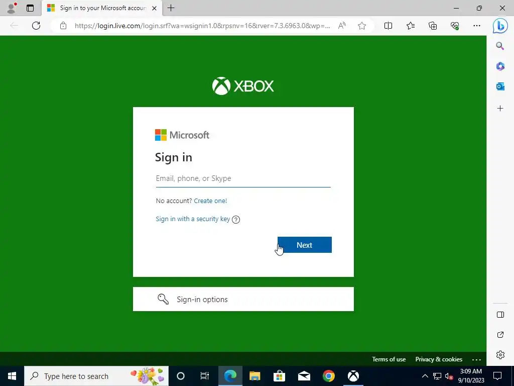Image resolution: width=514 pixels, height=386 pixels.
Task: Open Microsoft Store from taskbar
Action: click(x=279, y=376)
